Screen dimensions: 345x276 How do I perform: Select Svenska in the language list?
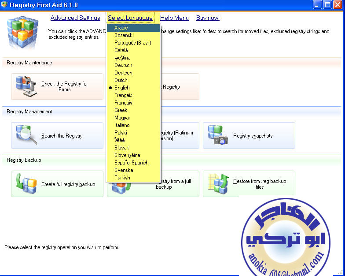click(x=124, y=170)
